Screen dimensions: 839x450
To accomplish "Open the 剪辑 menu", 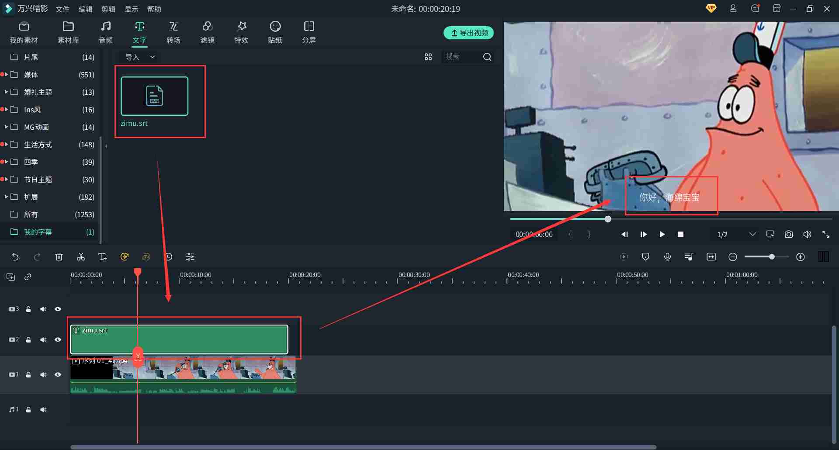I will (x=108, y=9).
